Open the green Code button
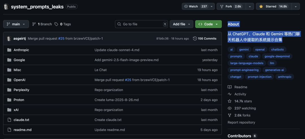 click(x=208, y=24)
